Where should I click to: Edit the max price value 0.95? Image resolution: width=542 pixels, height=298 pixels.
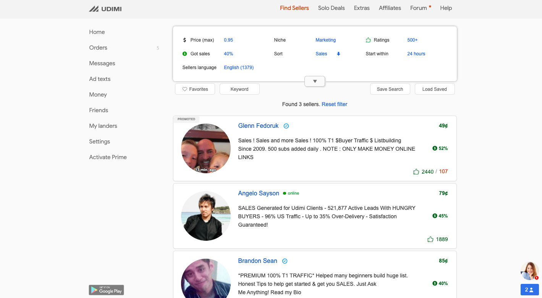coord(228,40)
